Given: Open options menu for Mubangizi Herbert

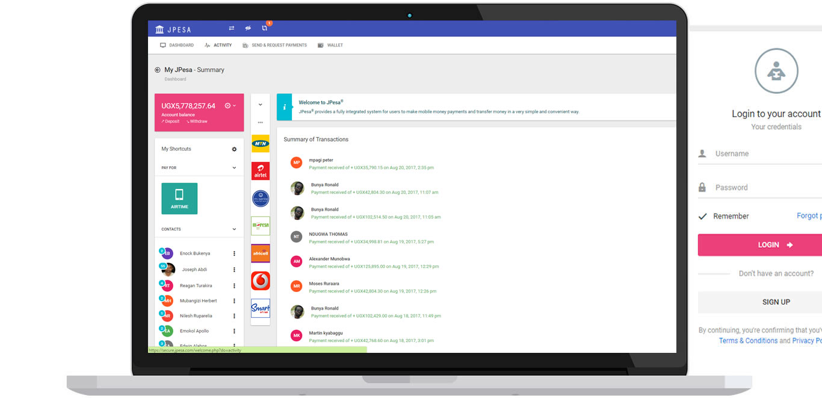Looking at the screenshot, I should pos(234,301).
